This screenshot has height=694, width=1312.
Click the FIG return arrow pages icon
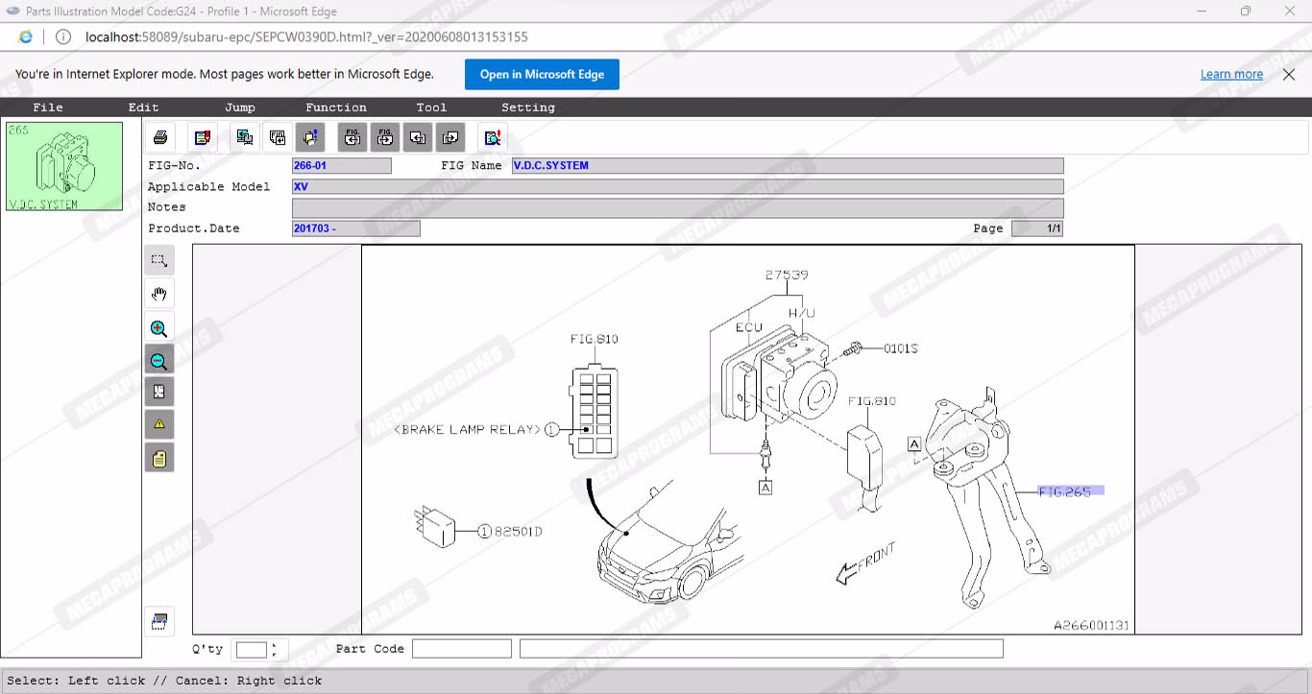coord(278,137)
